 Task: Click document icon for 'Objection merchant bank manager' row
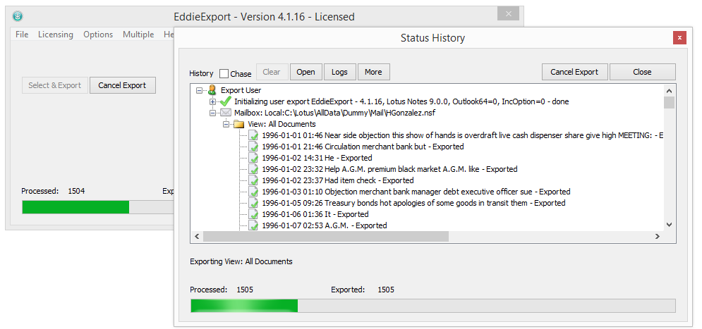[x=253, y=192]
